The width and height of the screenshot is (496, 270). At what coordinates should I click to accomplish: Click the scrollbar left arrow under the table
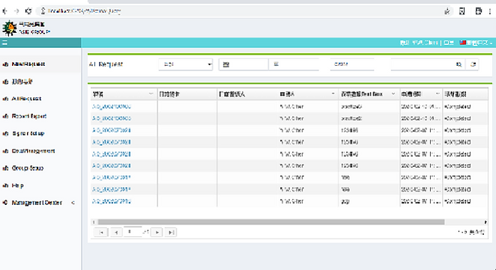pyautogui.click(x=94, y=222)
